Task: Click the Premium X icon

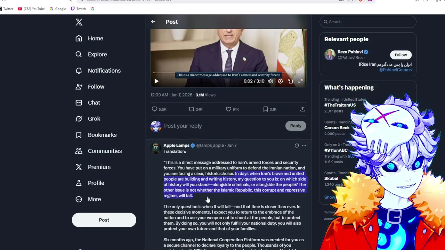Action: [79, 167]
